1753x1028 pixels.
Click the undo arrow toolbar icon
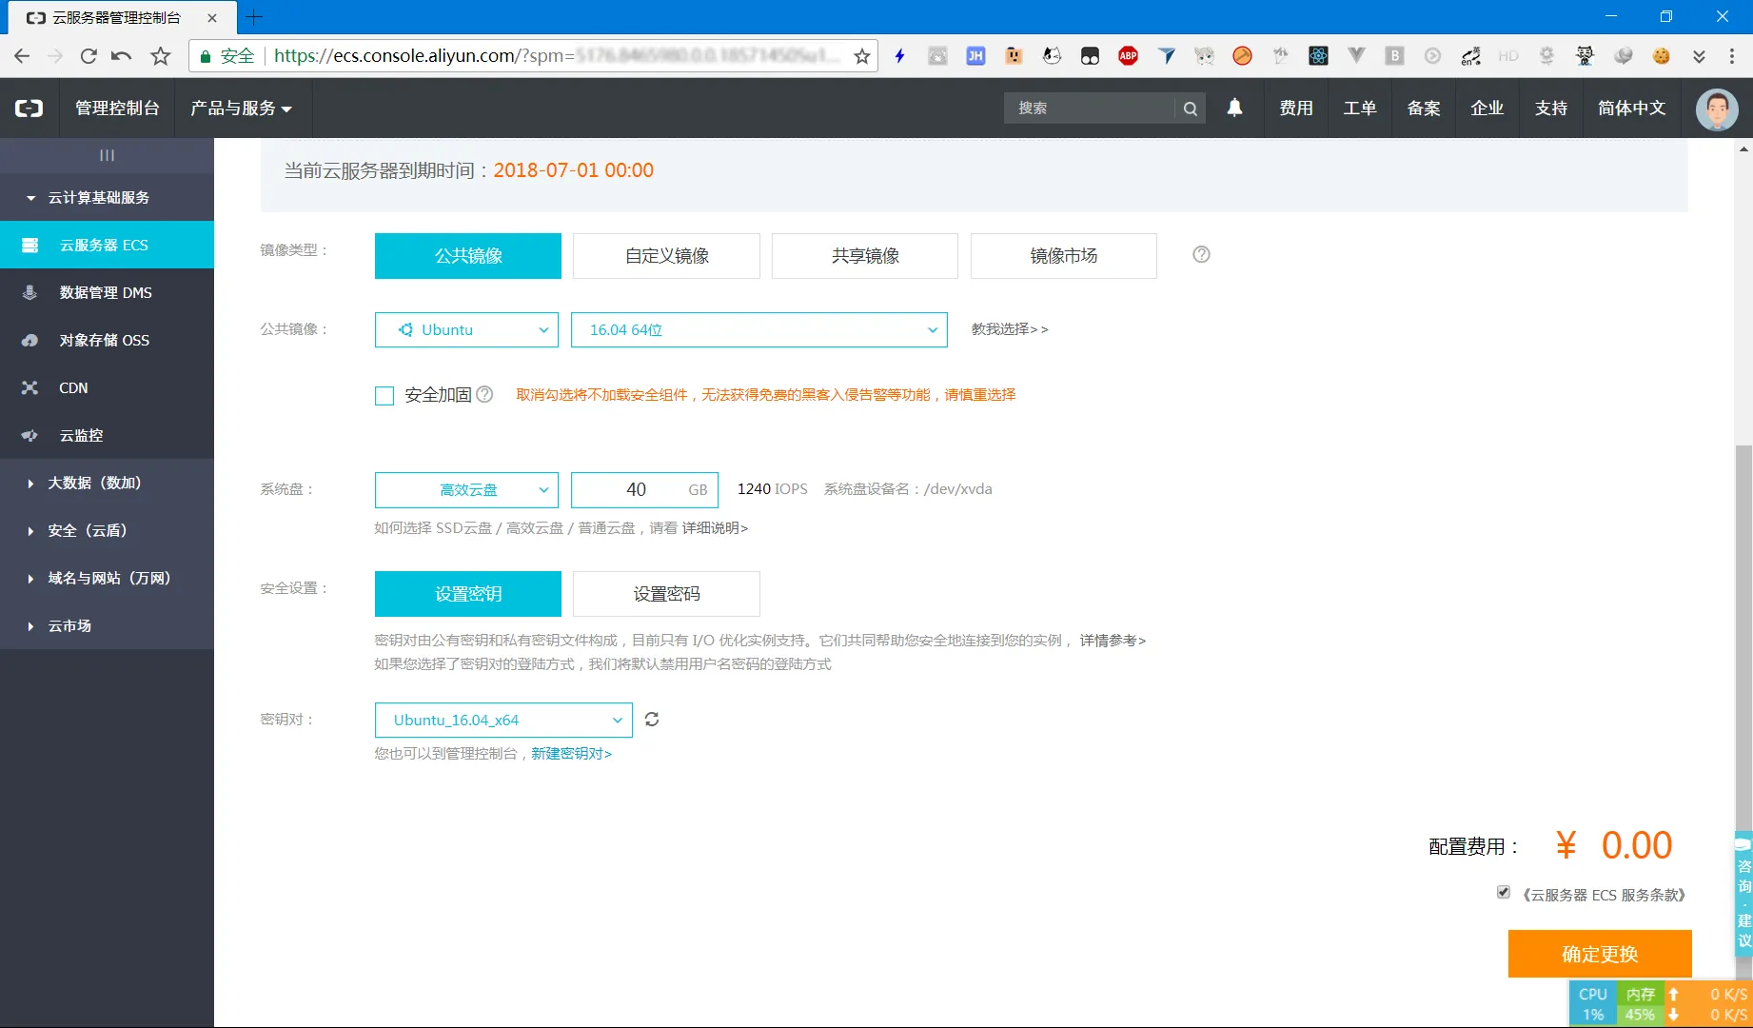point(121,56)
